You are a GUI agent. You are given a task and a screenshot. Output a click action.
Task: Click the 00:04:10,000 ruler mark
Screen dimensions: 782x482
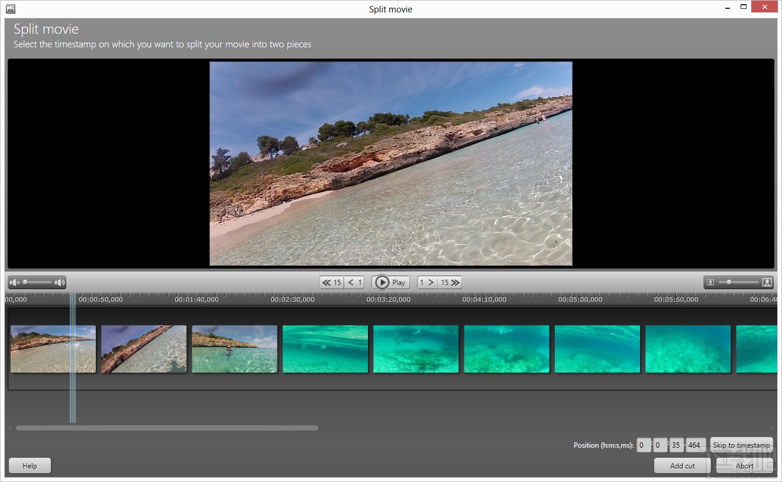[x=484, y=299]
